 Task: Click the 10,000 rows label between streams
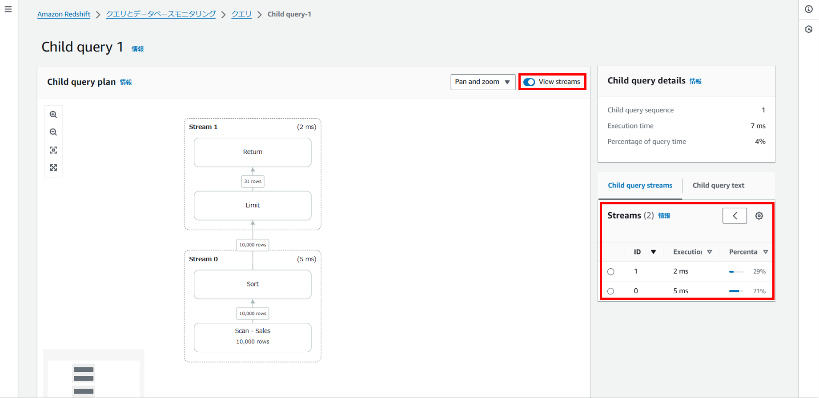click(253, 245)
